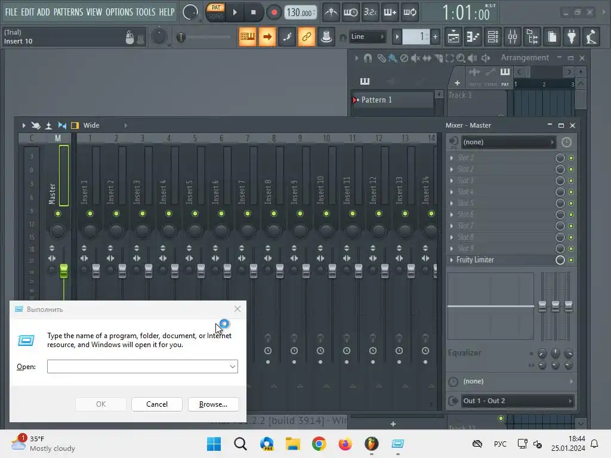
Task: Click the metronome icon in top toolbar
Action: coord(331,13)
